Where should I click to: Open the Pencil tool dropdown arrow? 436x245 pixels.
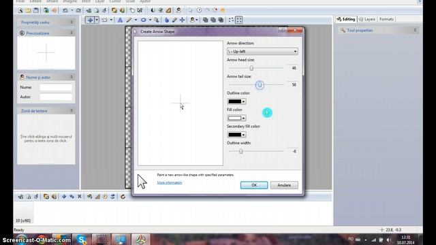click(x=136, y=20)
